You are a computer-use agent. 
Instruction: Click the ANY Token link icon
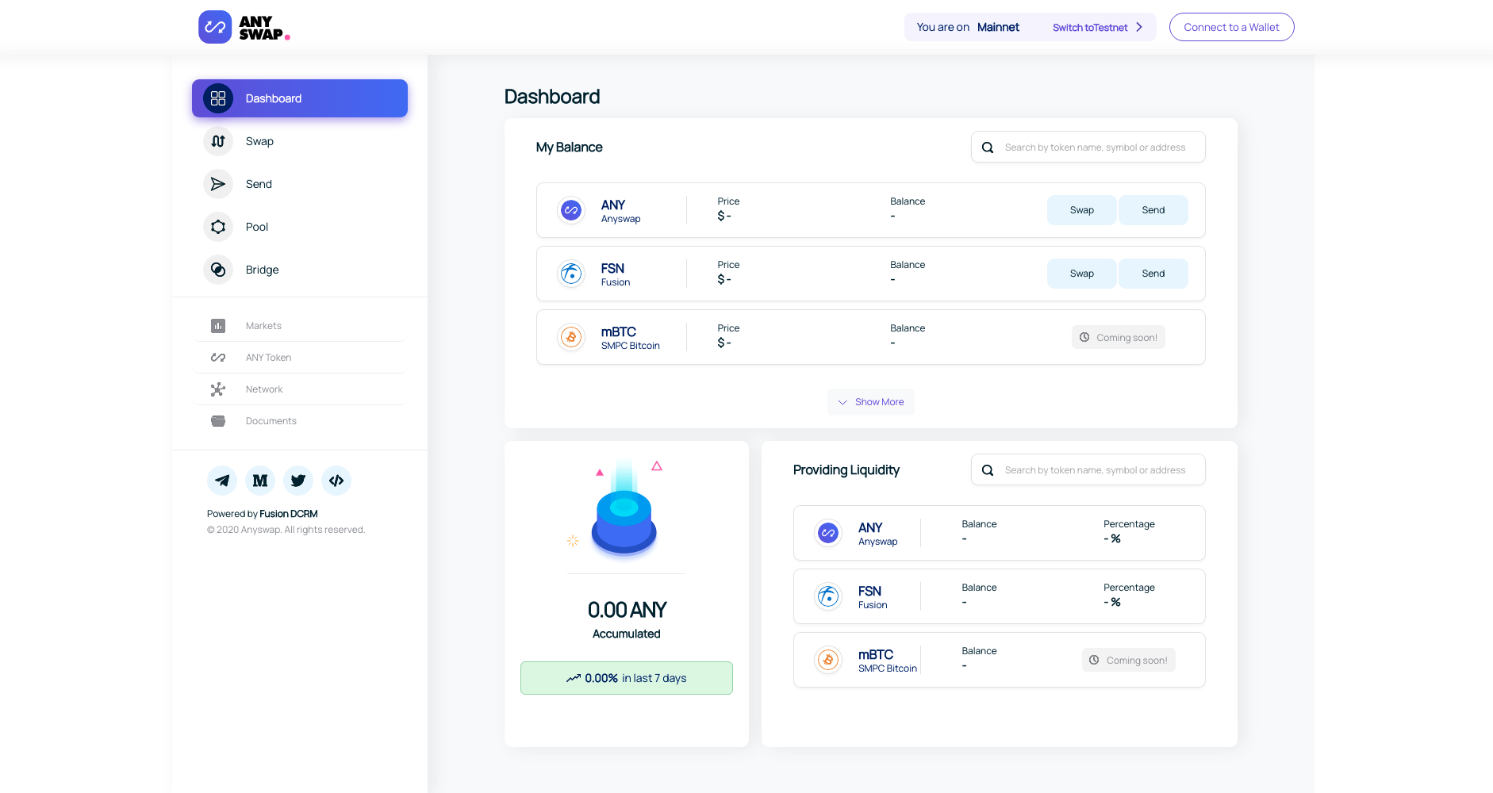point(218,358)
